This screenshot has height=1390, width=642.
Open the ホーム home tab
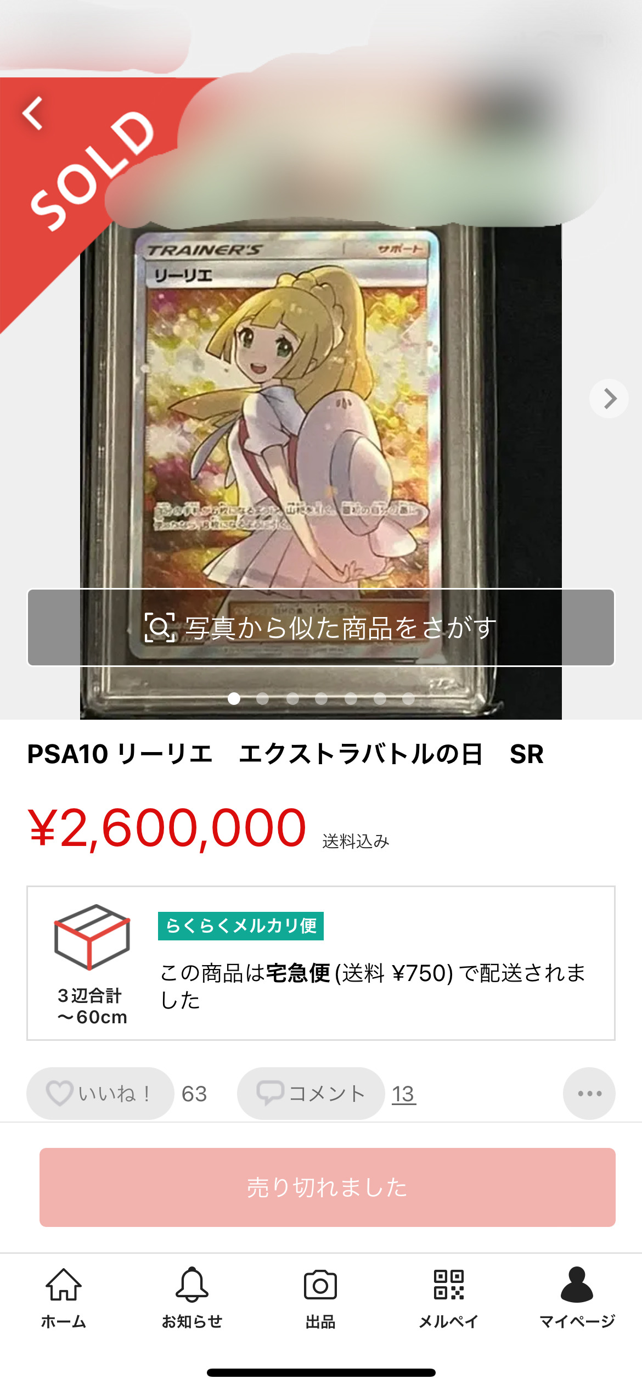(64, 1298)
